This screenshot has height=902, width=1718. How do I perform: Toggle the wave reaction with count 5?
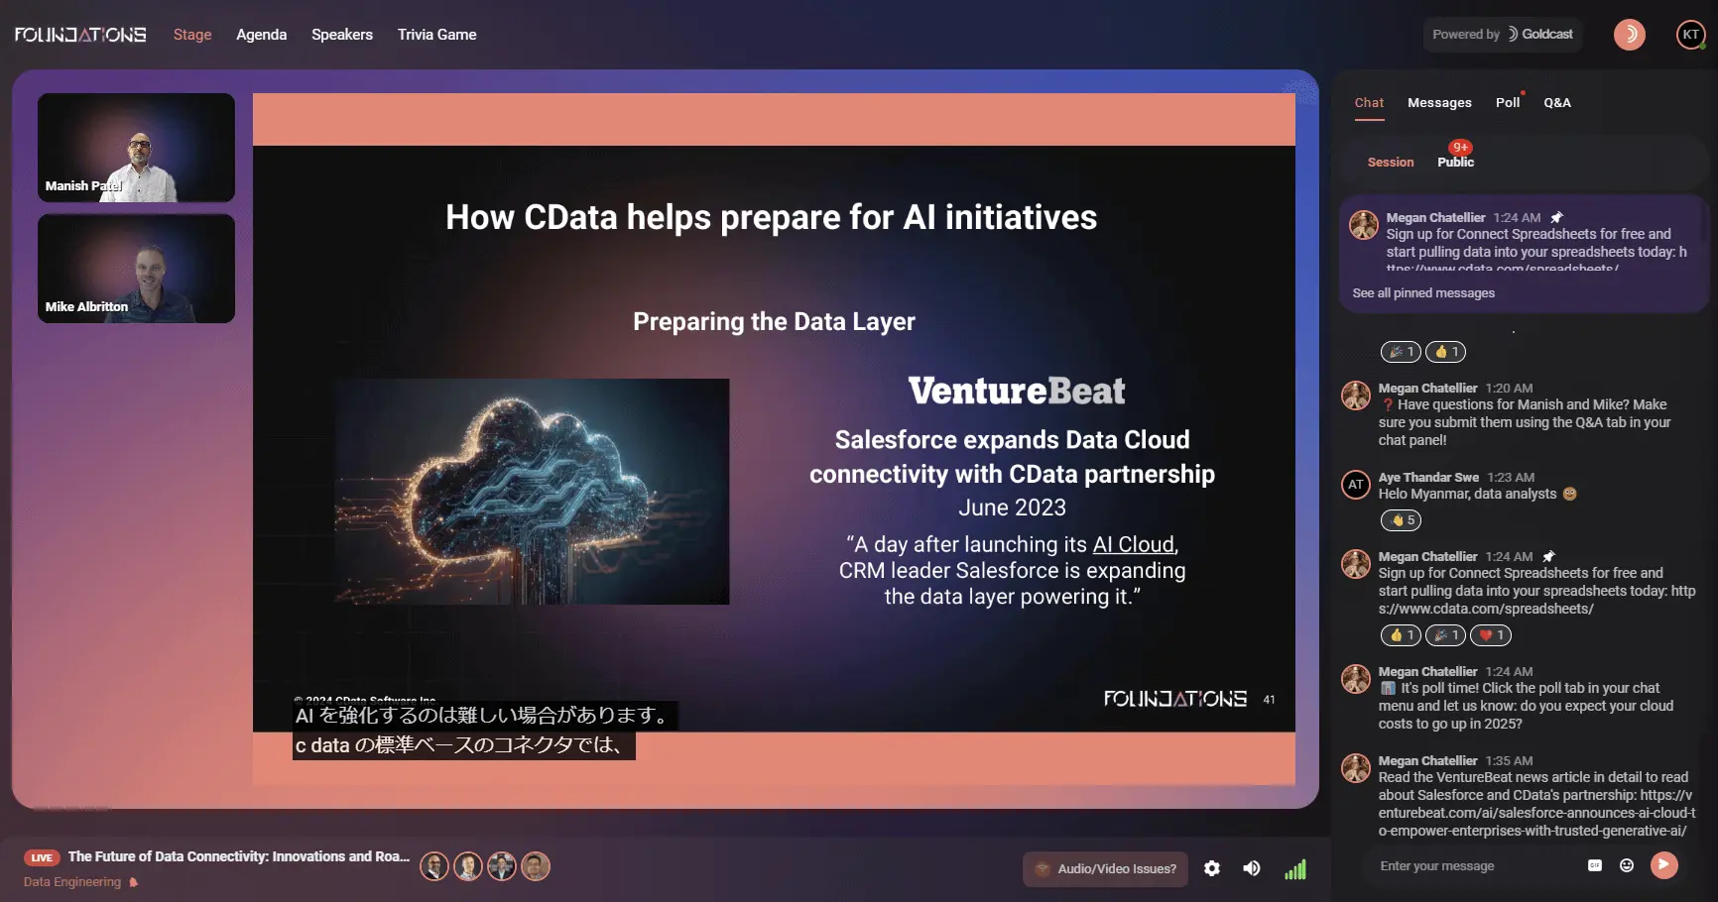[x=1401, y=520]
